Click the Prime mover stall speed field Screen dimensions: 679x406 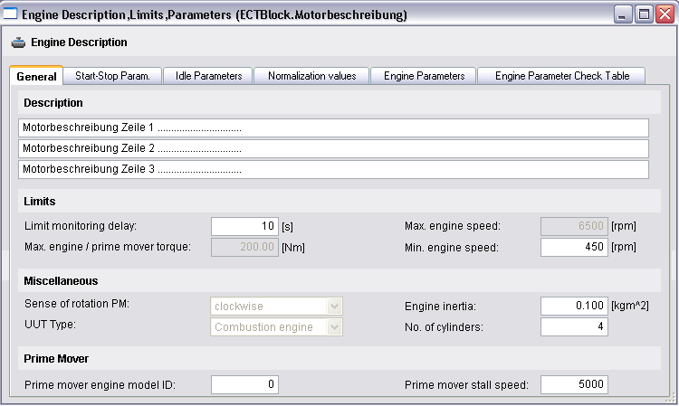click(574, 385)
